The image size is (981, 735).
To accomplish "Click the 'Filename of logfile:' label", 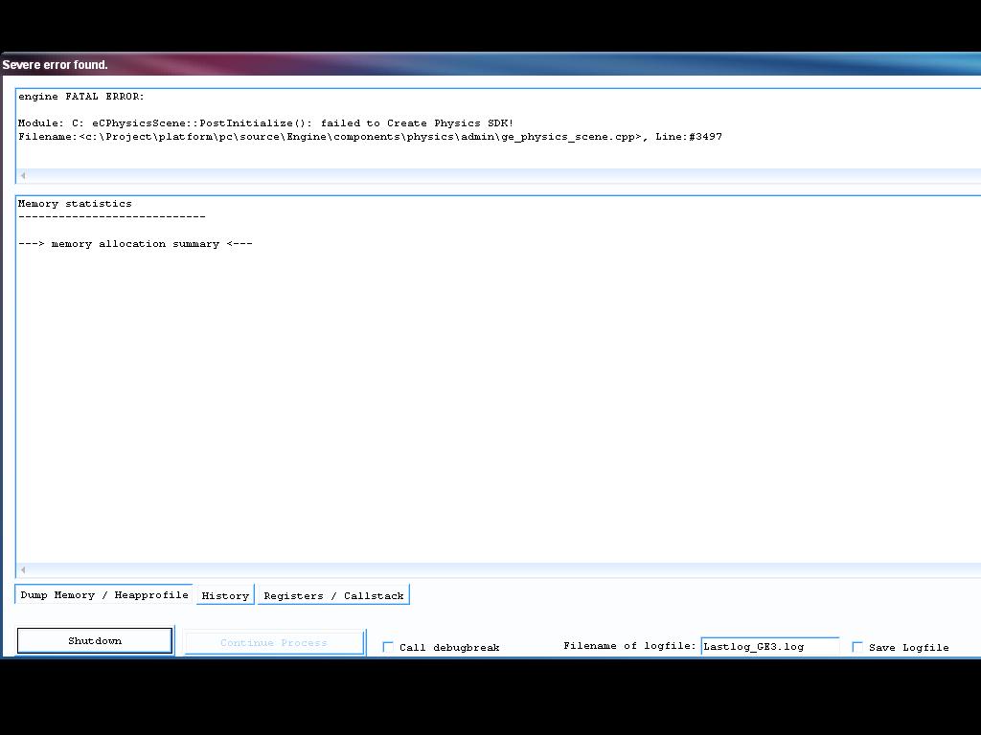I will click(629, 646).
